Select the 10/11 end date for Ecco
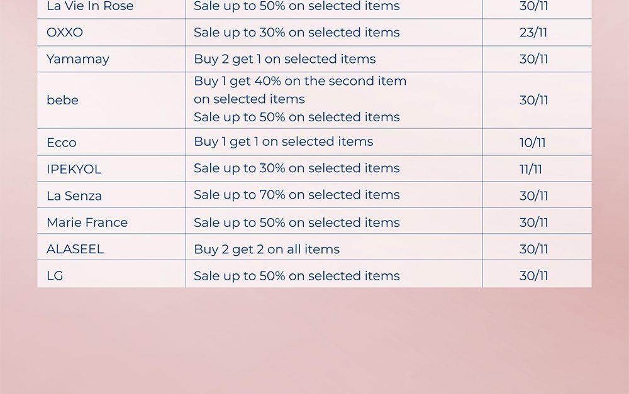629x394 pixels. (x=533, y=143)
